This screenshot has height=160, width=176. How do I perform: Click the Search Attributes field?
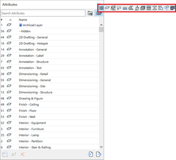click(x=43, y=13)
